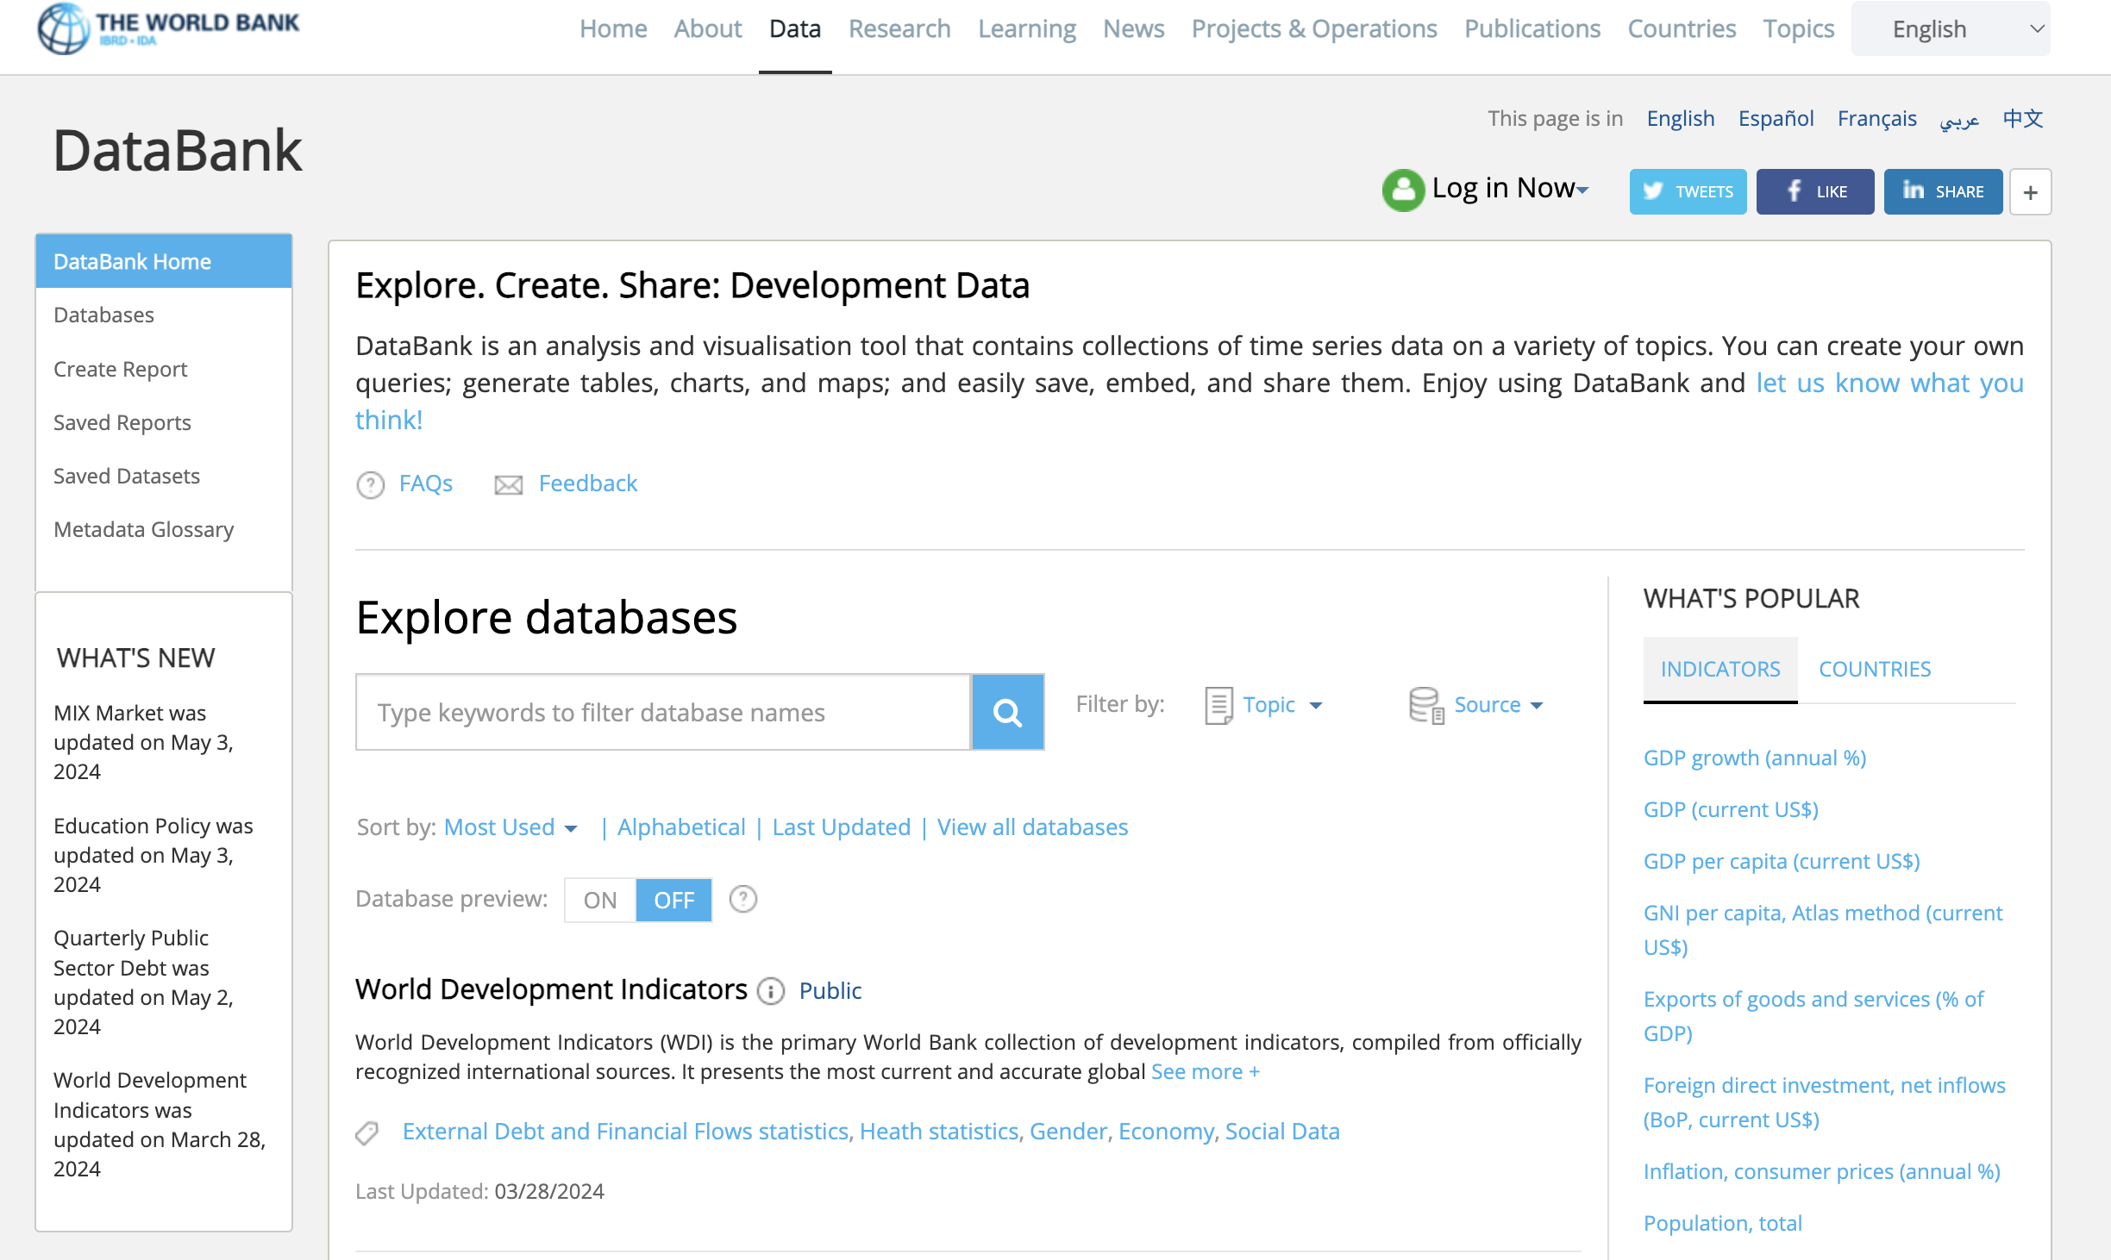This screenshot has height=1260, width=2111.
Task: Click the Twitter TWEETS icon
Action: pyautogui.click(x=1653, y=191)
